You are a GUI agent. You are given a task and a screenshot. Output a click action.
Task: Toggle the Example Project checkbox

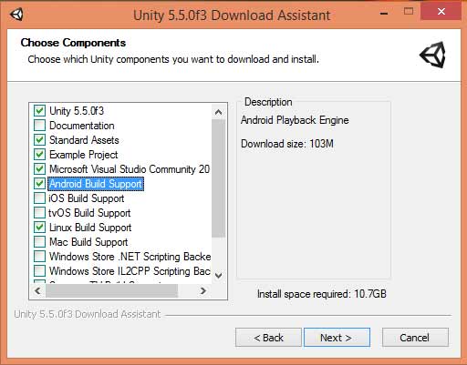point(39,155)
